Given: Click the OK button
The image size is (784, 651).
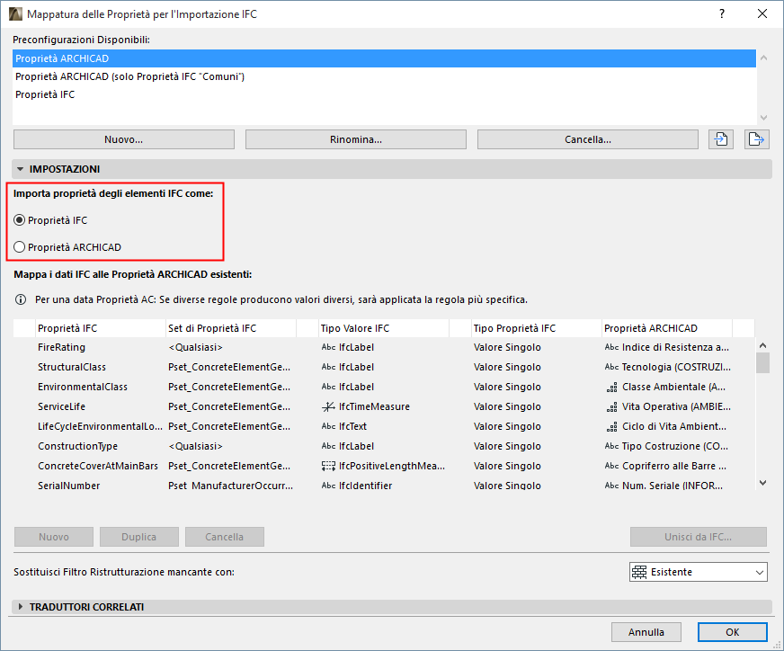Looking at the screenshot, I should (732, 632).
